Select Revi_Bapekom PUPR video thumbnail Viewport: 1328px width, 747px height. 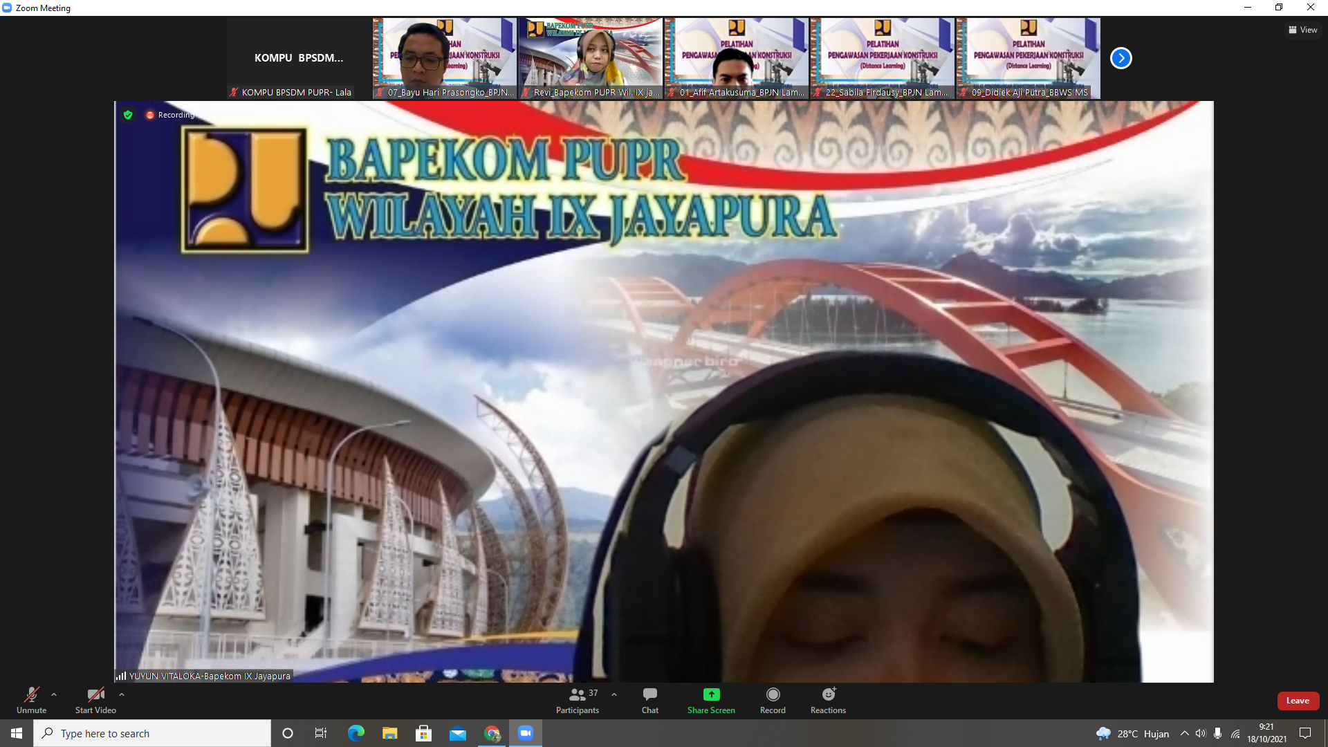(x=591, y=58)
